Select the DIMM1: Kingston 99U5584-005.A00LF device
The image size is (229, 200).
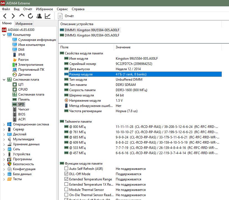pos(92,30)
